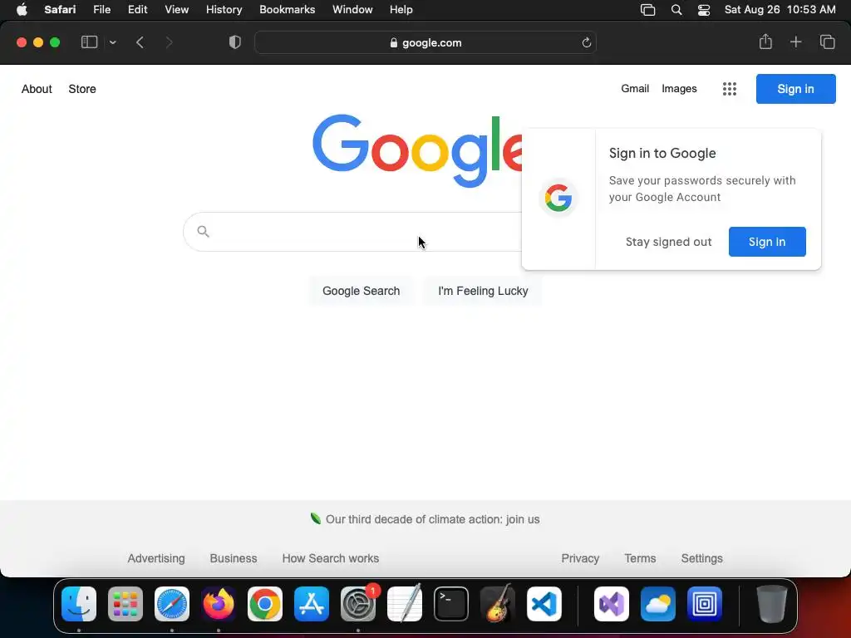This screenshot has width=851, height=638.
Task: Open the File menu
Action: (x=101, y=10)
